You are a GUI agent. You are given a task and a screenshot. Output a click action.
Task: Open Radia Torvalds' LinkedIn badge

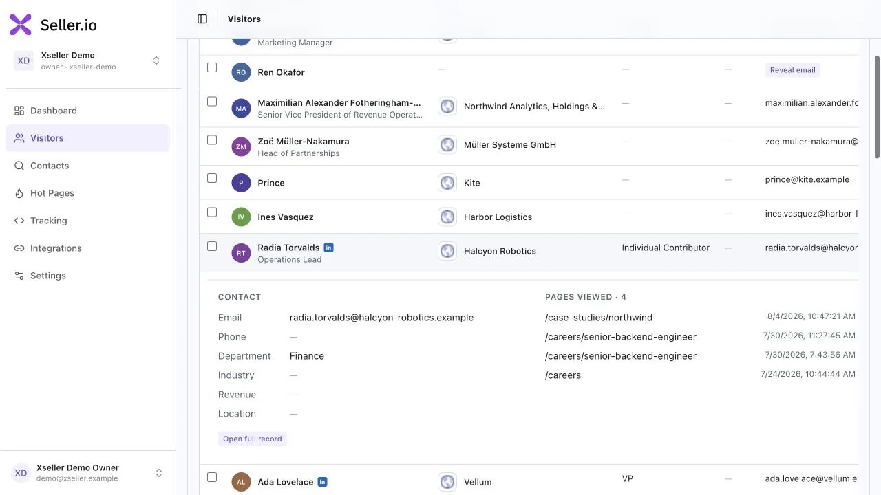coord(329,247)
